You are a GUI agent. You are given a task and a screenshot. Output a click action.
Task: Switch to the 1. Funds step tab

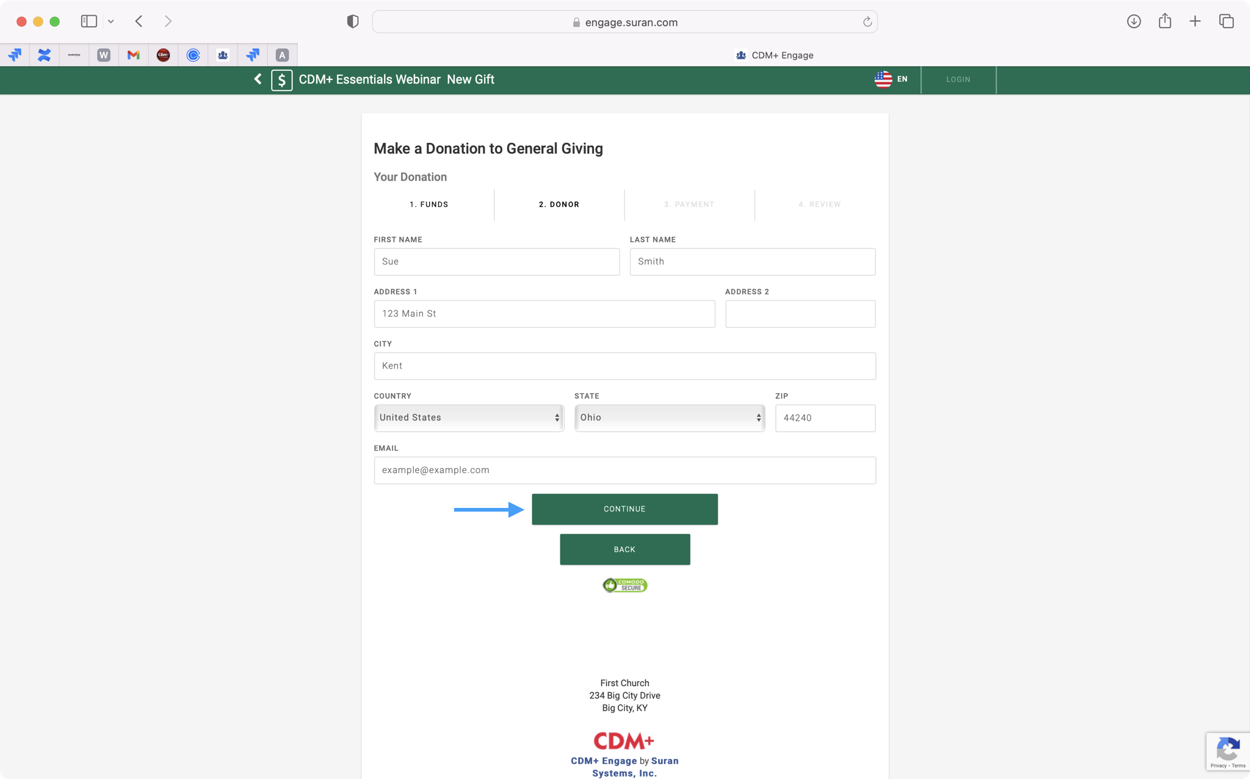coord(428,205)
